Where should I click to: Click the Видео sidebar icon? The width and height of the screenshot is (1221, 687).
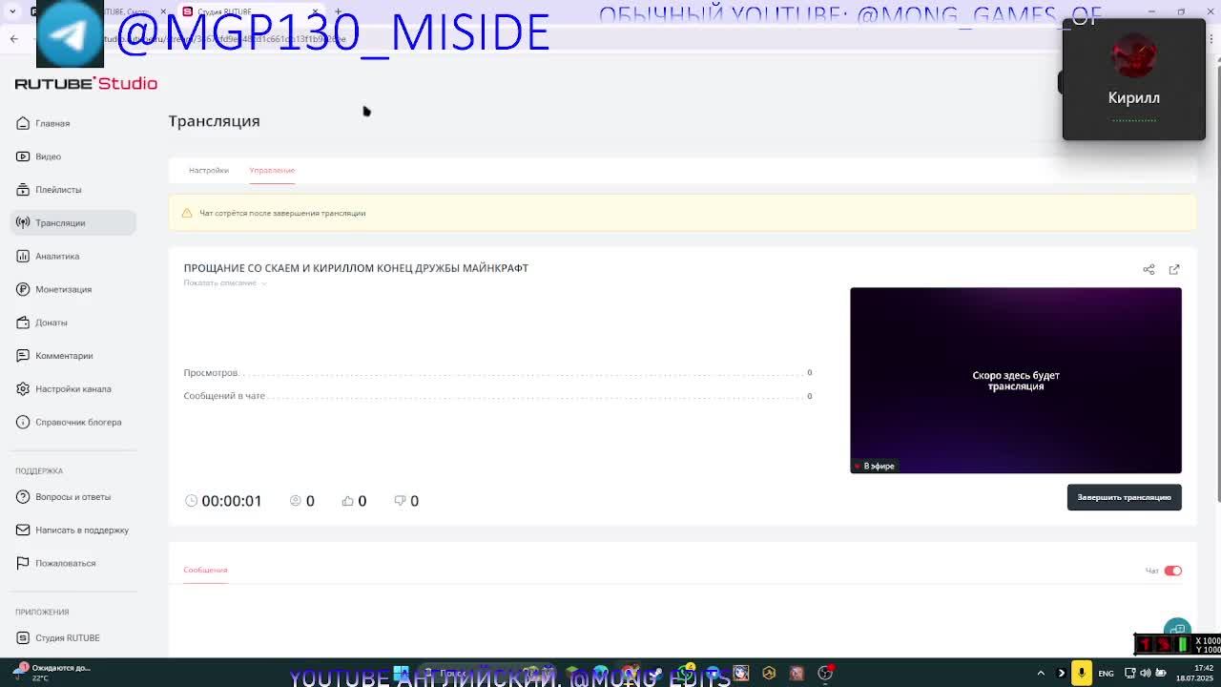click(23, 156)
